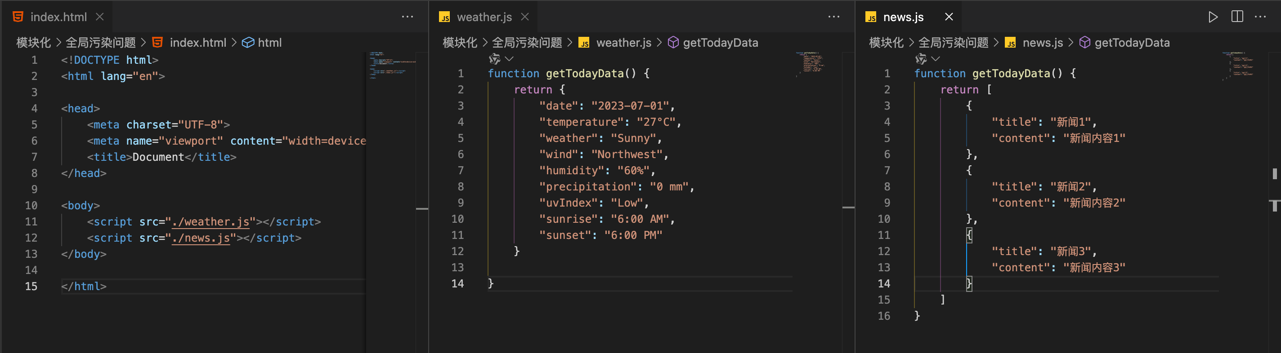Click AI code-lens icon above news.js function
This screenshot has height=353, width=1281.
pyautogui.click(x=921, y=59)
